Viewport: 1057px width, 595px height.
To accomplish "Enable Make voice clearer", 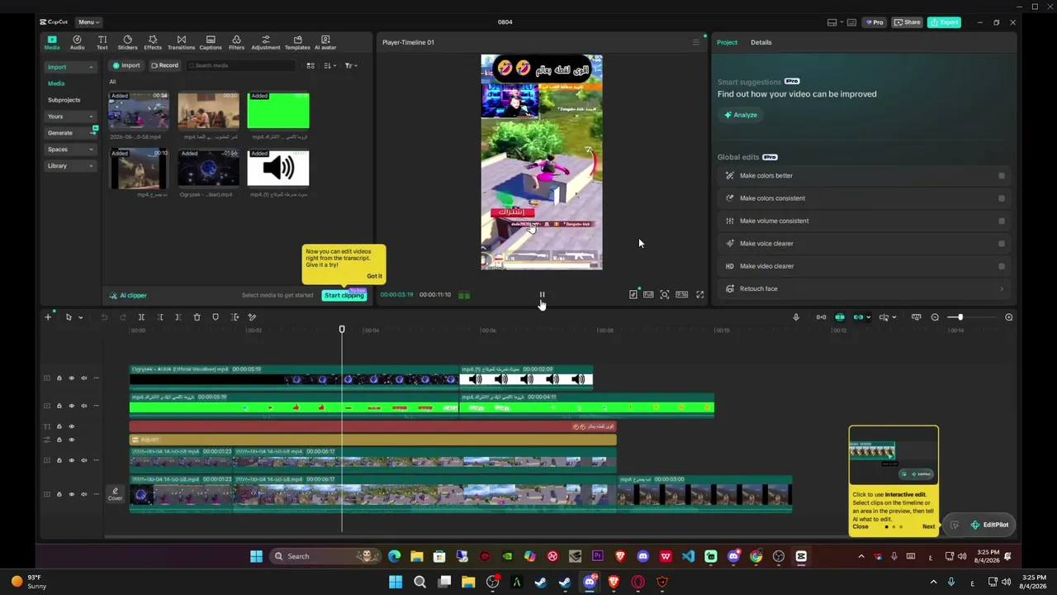I will pos(1002,244).
